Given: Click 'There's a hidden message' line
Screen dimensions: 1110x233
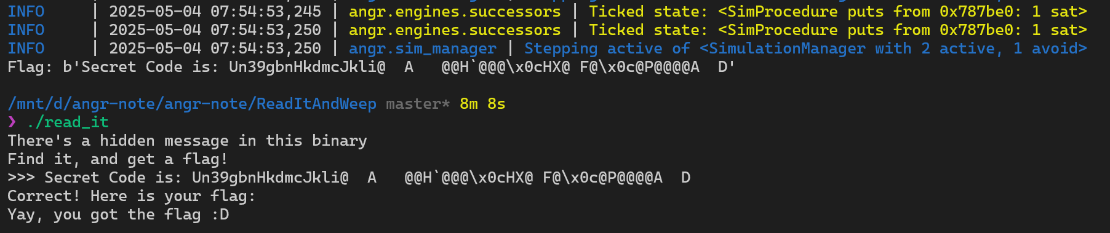Looking at the screenshot, I should (187, 141).
